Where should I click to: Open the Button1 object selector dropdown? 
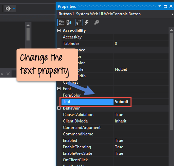172,14
